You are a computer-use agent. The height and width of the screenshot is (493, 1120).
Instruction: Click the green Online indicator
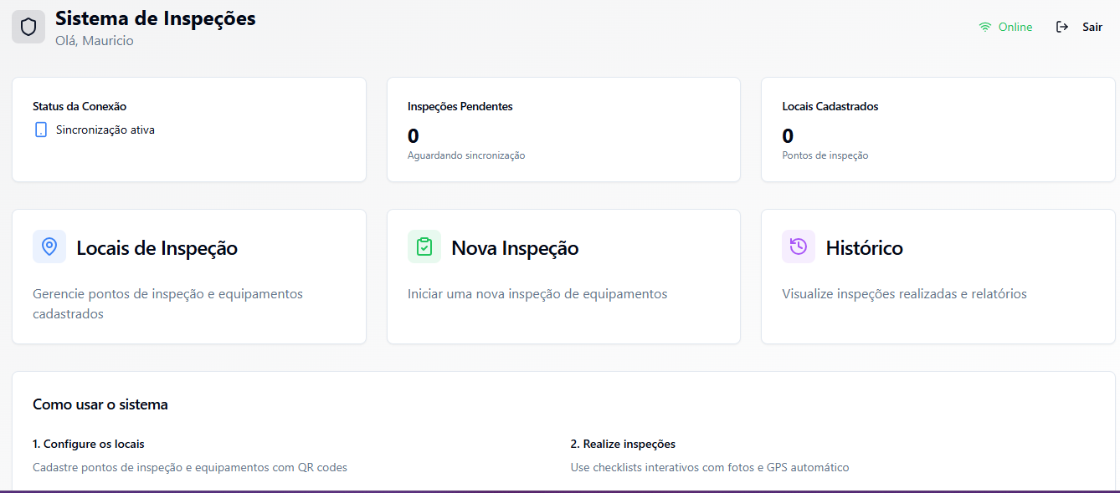click(1013, 26)
